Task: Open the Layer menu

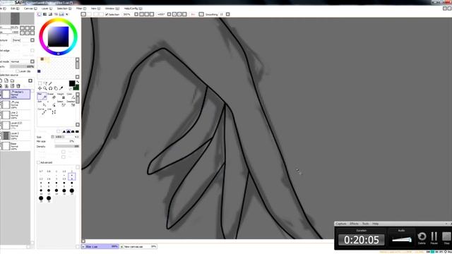Action: [x=47, y=8]
